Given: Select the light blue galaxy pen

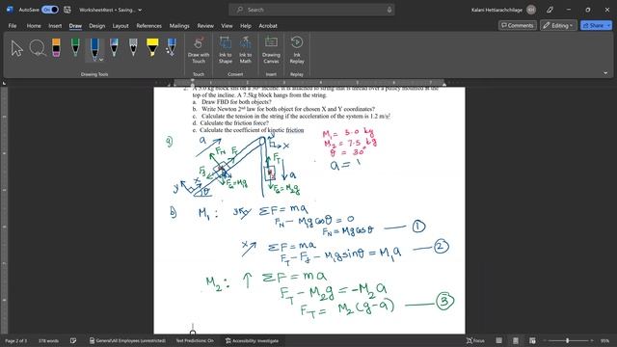Looking at the screenshot, I should [x=114, y=48].
